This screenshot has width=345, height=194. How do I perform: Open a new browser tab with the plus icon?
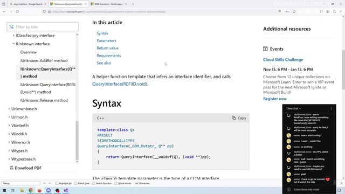coord(133,4)
